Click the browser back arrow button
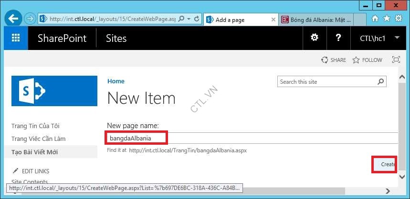This screenshot has width=410, height=199. (x=14, y=19)
